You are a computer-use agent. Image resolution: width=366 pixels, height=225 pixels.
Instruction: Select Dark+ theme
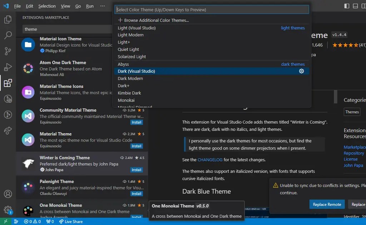point(212,86)
